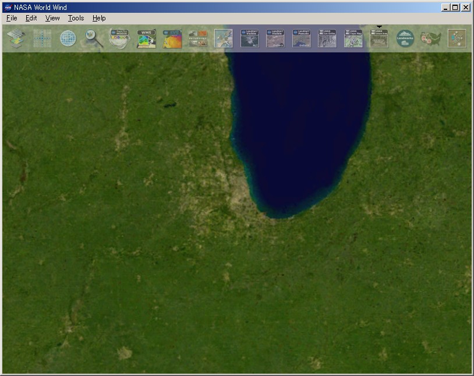Open the View menu
The height and width of the screenshot is (376, 474).
tap(52, 18)
